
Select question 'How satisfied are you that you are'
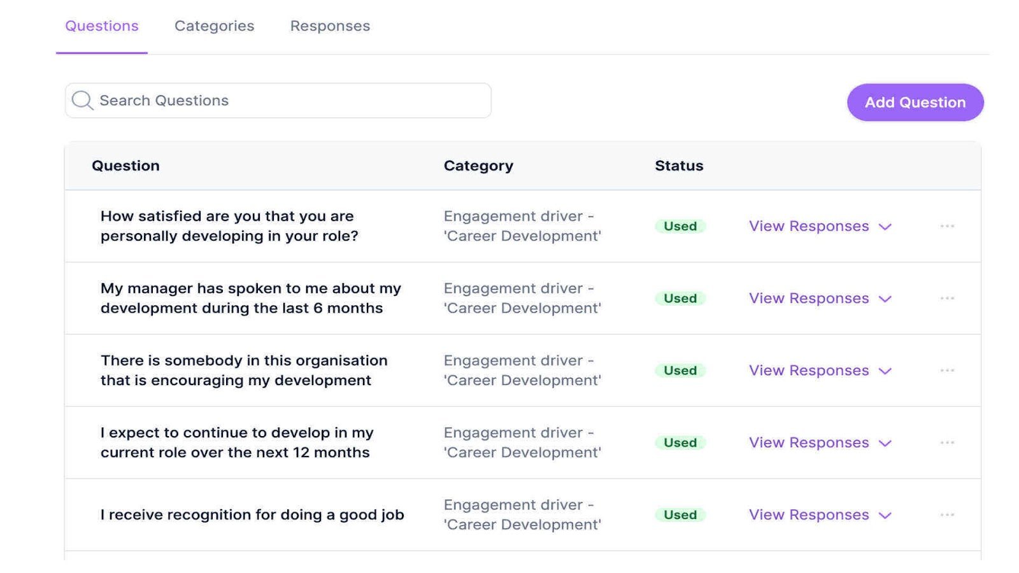click(x=229, y=226)
